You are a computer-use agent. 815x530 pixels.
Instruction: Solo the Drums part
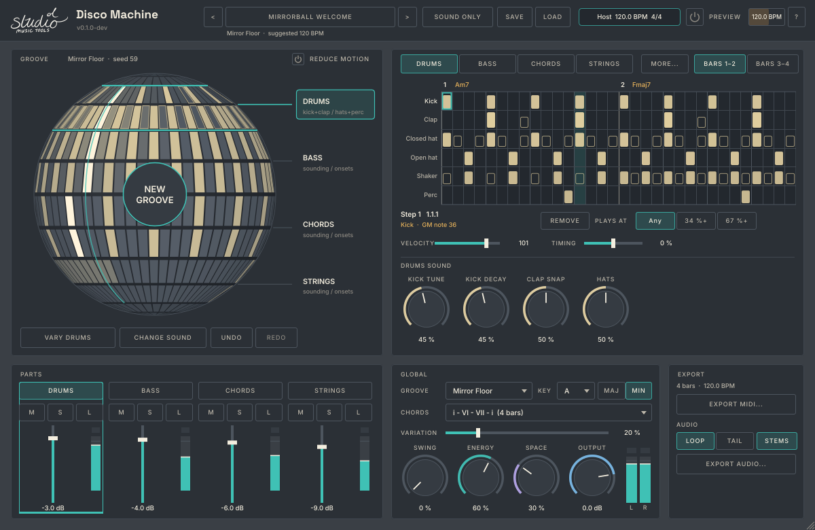point(60,412)
